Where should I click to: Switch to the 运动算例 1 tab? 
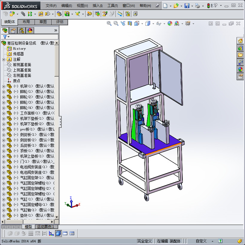click(47, 226)
